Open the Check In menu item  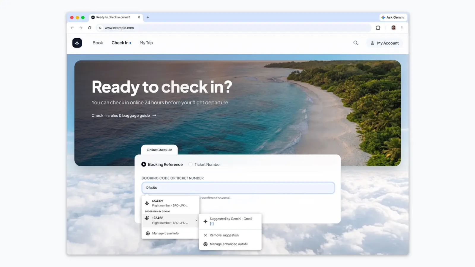click(x=120, y=43)
